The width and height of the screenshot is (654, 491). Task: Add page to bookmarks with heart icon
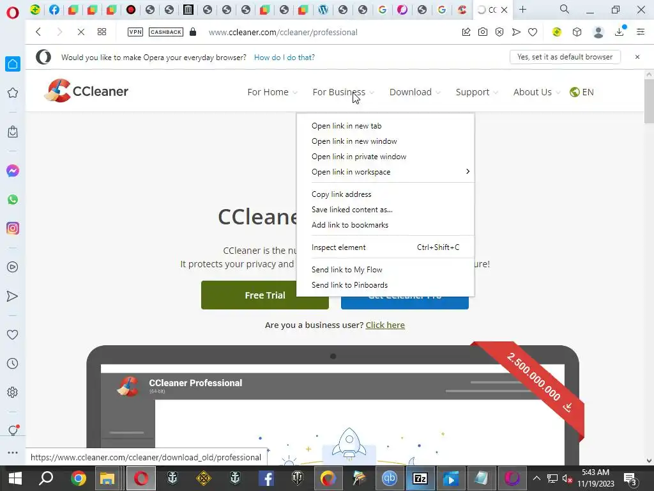point(533,32)
